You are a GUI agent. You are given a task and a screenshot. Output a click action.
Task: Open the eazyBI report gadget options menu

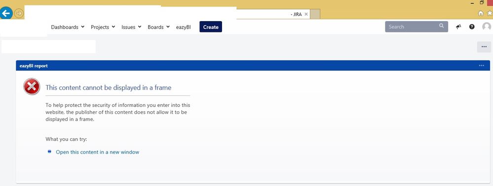481,65
